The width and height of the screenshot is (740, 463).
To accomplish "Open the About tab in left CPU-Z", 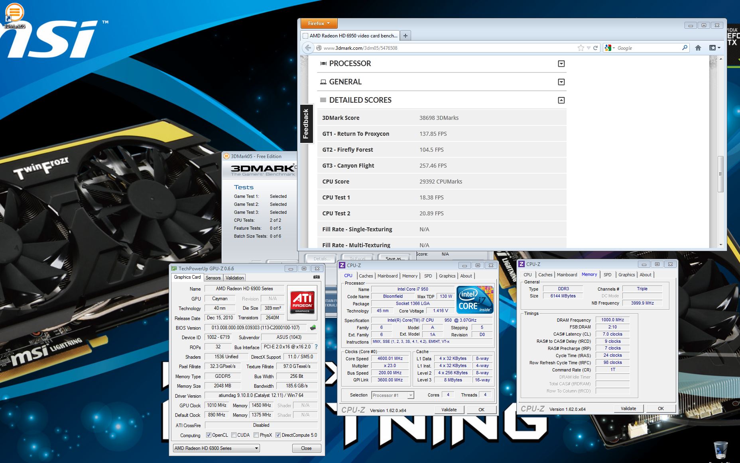I will coord(466,275).
